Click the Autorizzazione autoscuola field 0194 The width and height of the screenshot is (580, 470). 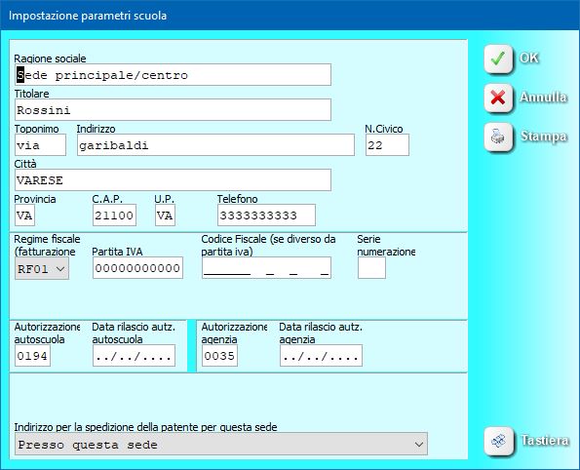(x=32, y=356)
